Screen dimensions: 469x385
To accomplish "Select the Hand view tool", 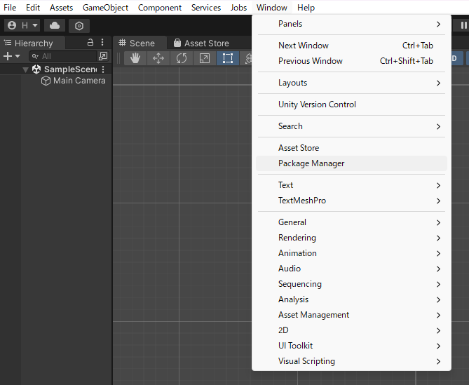I will pyautogui.click(x=135, y=58).
